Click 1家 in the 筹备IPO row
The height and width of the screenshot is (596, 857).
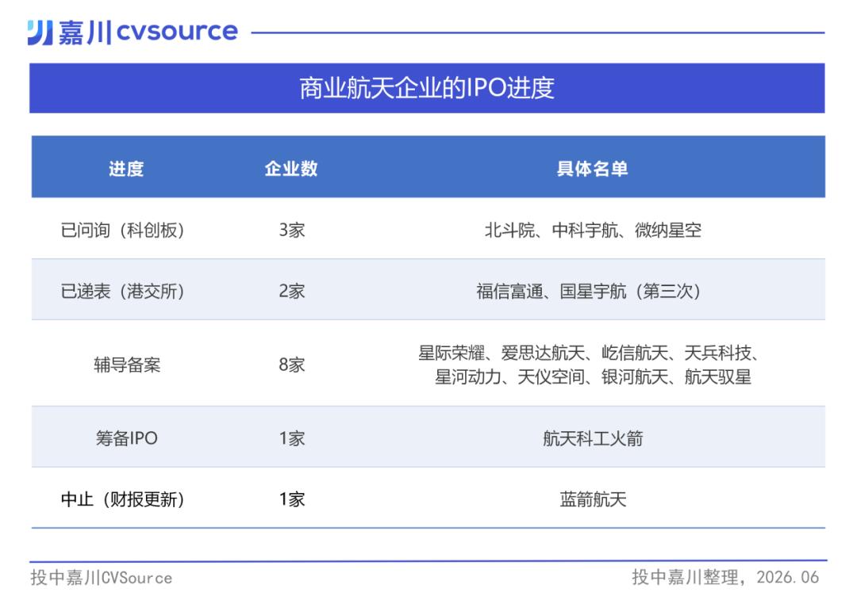[x=292, y=437]
